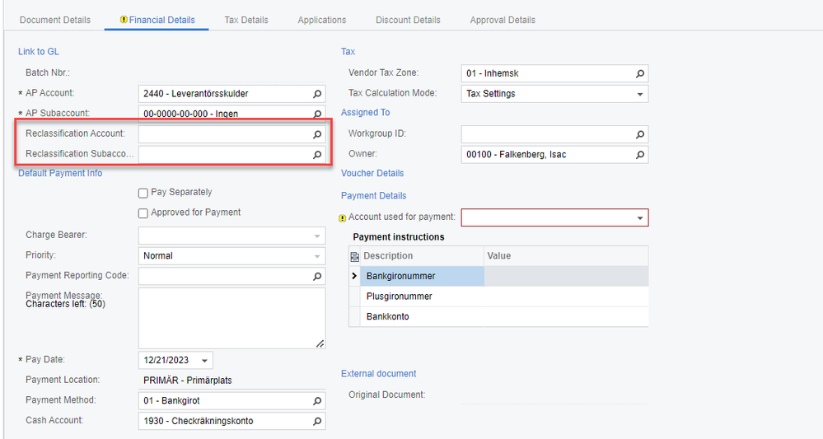Screen dimensions: 823x439
Task: Toggle Approved for Payment checkbox
Action: click(x=143, y=213)
